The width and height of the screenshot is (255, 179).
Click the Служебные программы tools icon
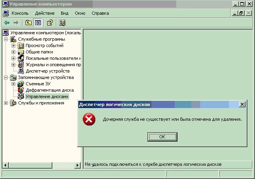pos(13,39)
